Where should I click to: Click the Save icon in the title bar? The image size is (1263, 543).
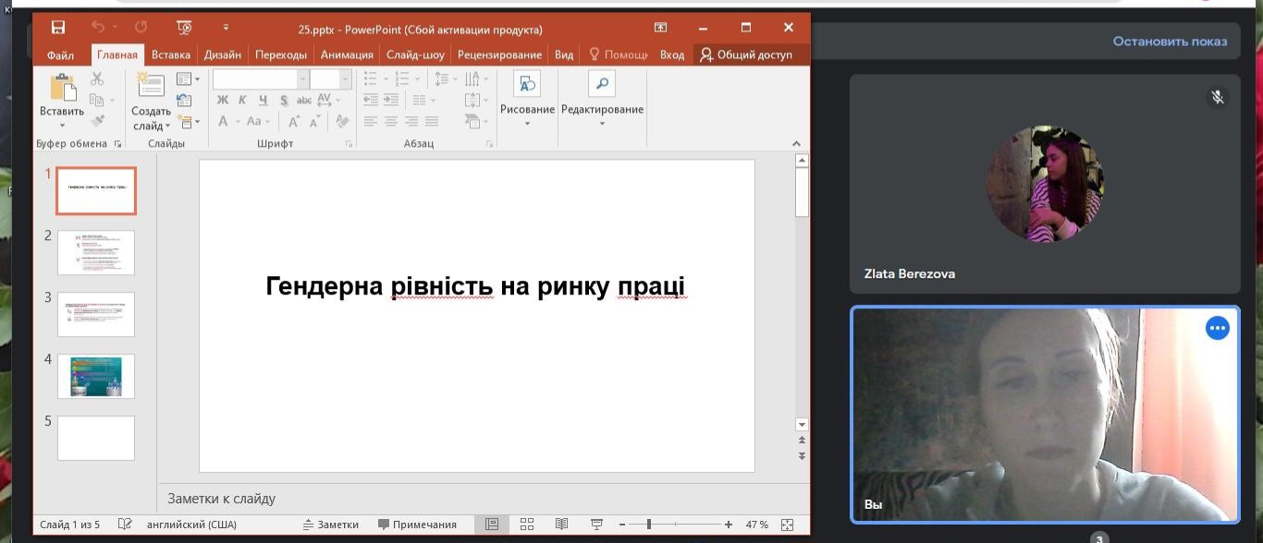pos(58,28)
